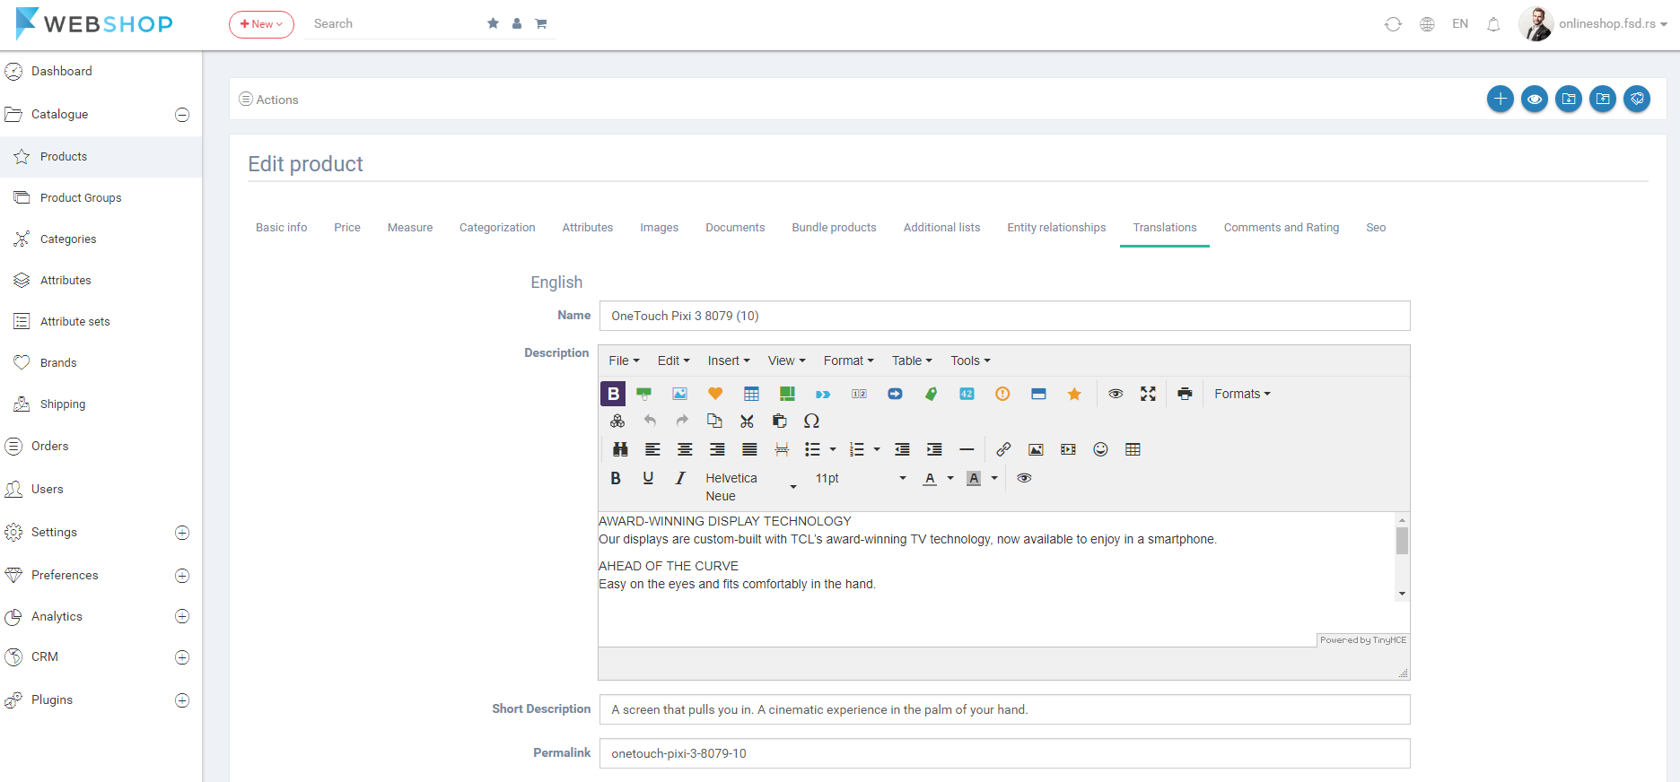Print the description with the printer icon

point(1185,394)
